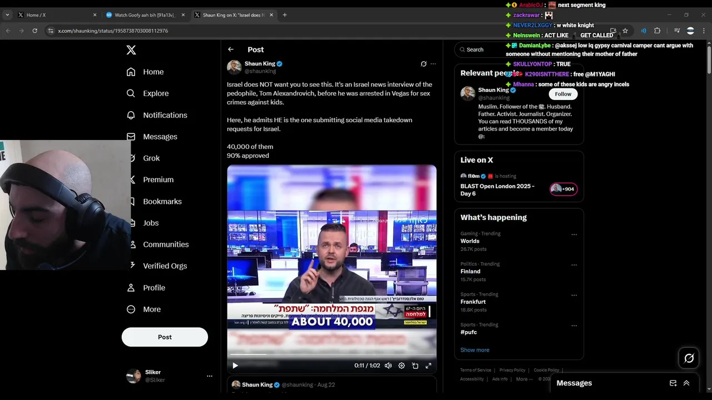Open the Worlds trending topic
This screenshot has height=400, width=712.
tap(470, 241)
